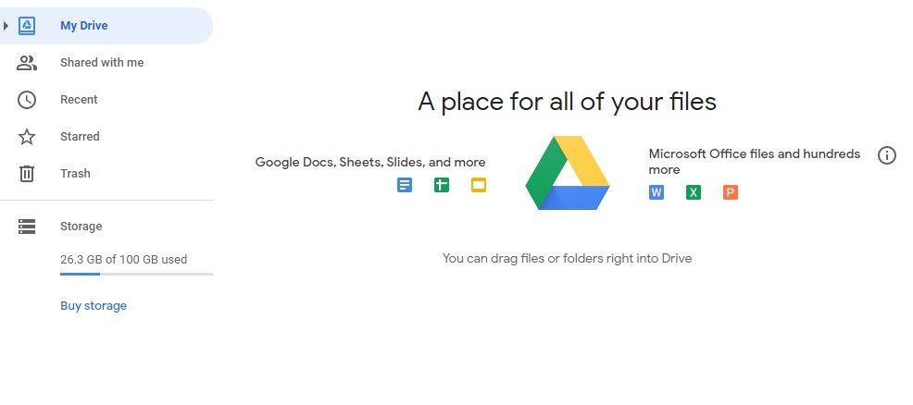The width and height of the screenshot is (913, 405).
Task: Click the orange PowerPoint P icon
Action: [731, 192]
